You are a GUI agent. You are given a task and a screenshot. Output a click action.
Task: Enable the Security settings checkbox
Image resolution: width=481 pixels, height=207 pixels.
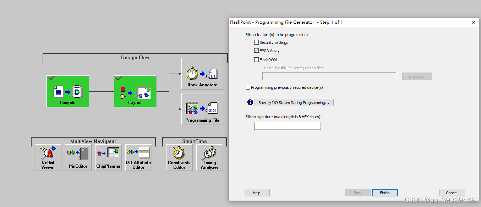[x=256, y=42]
